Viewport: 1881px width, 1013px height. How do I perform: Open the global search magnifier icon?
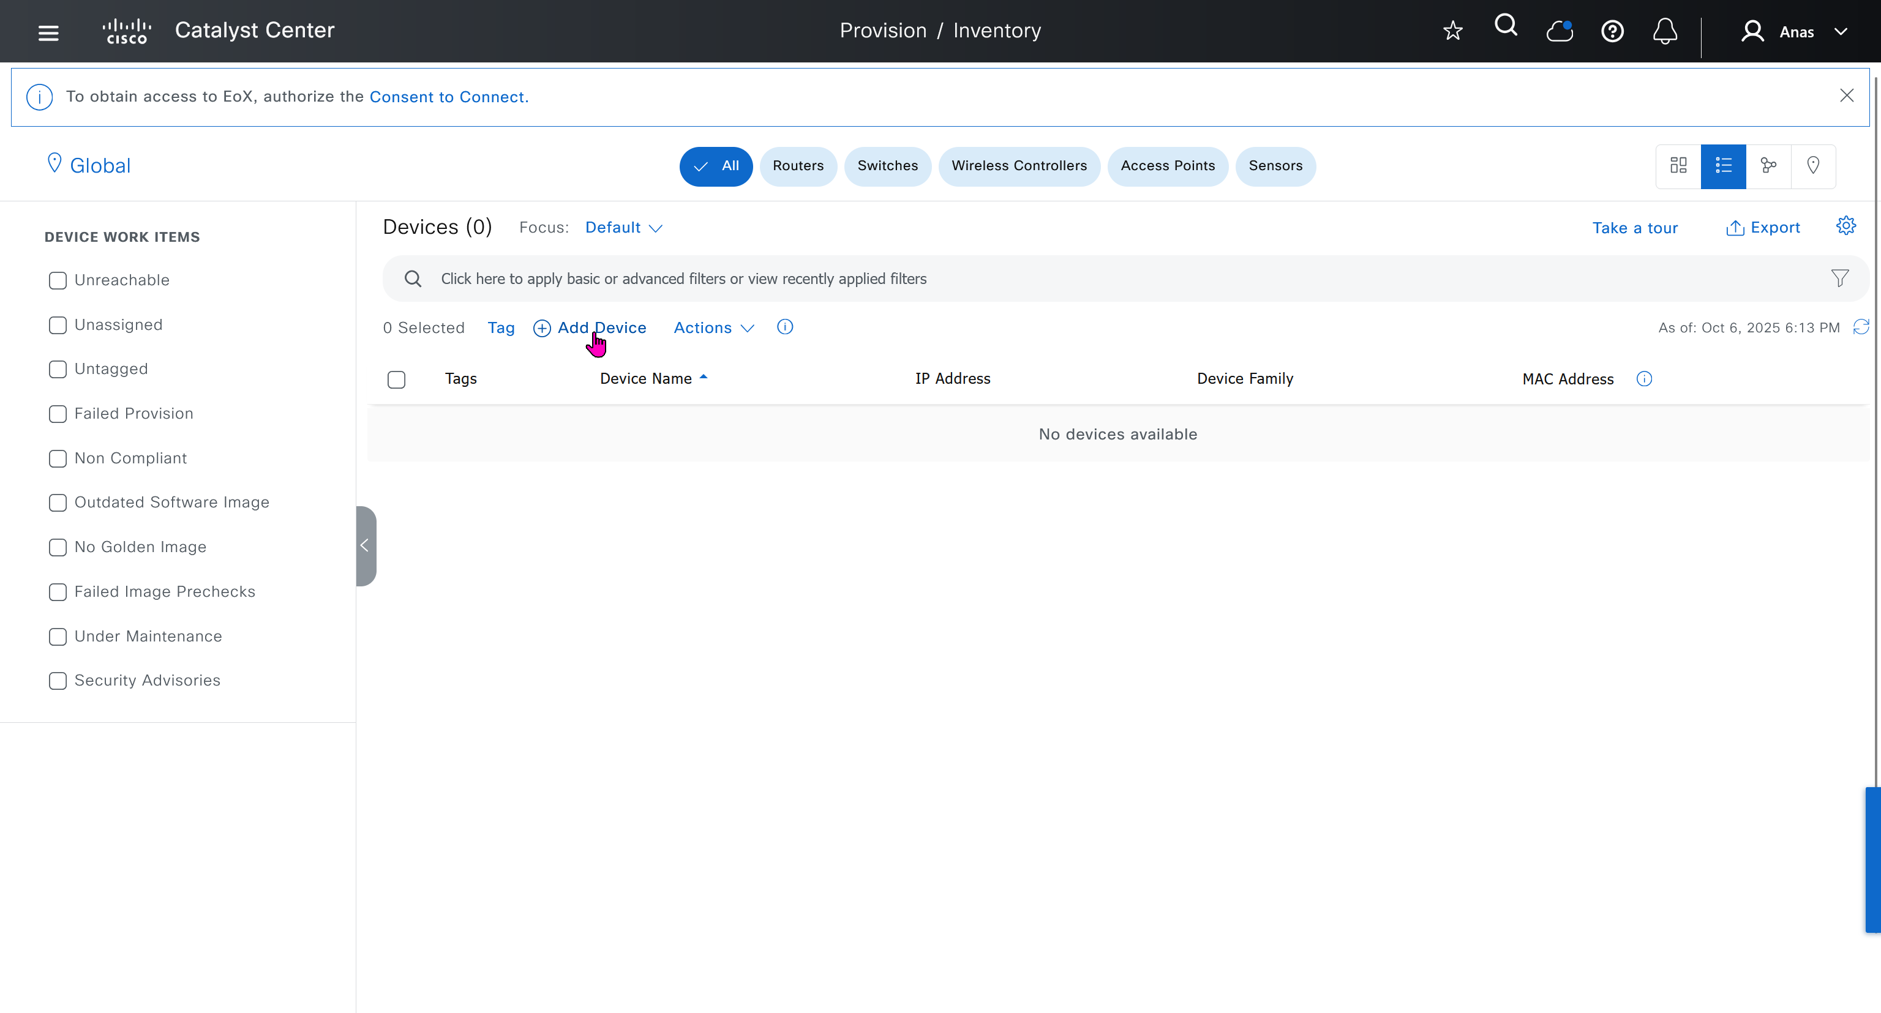tap(1506, 26)
